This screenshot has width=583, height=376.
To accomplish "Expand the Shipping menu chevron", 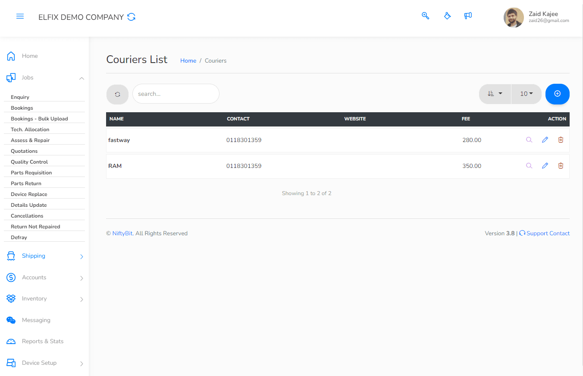I will [x=81, y=256].
